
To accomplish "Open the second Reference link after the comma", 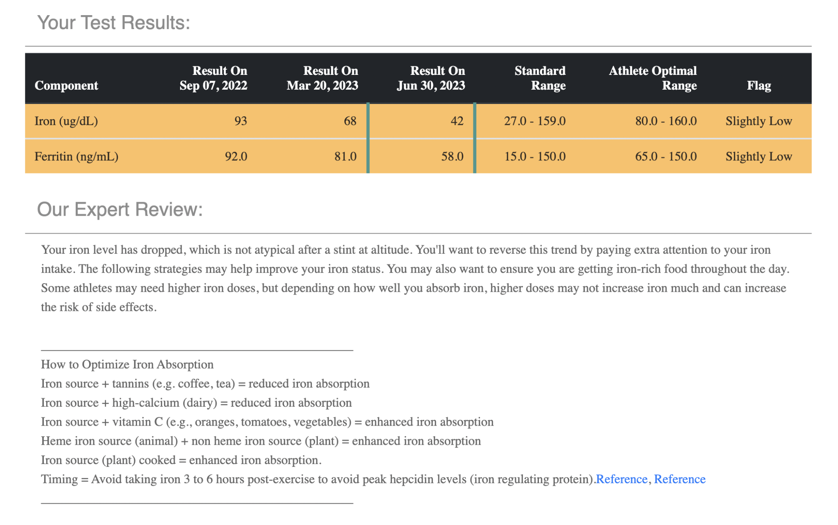I will coord(679,479).
